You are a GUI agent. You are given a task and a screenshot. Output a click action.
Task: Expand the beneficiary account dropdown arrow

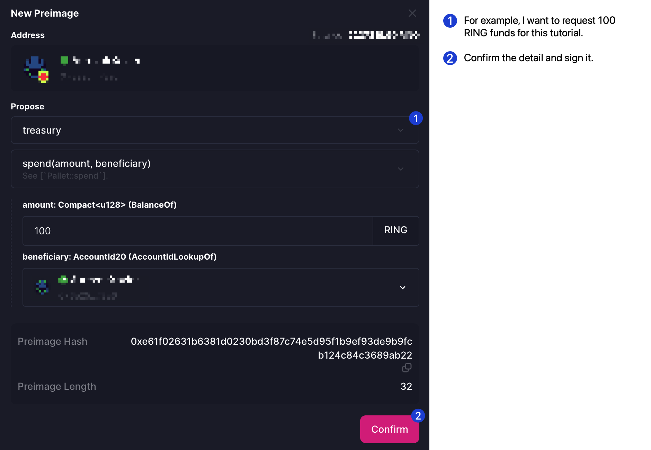click(403, 288)
